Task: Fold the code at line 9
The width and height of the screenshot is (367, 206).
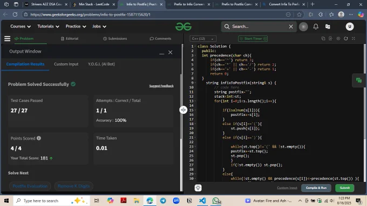Action: (x=195, y=83)
